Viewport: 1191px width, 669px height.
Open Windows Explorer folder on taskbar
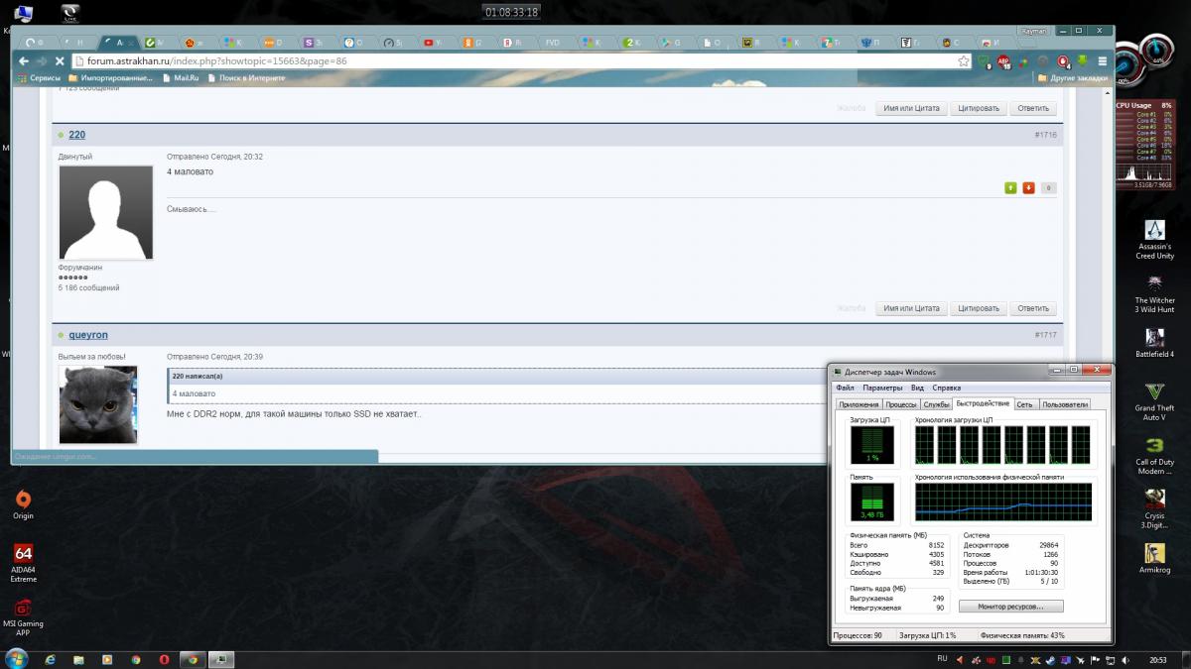pos(78,659)
